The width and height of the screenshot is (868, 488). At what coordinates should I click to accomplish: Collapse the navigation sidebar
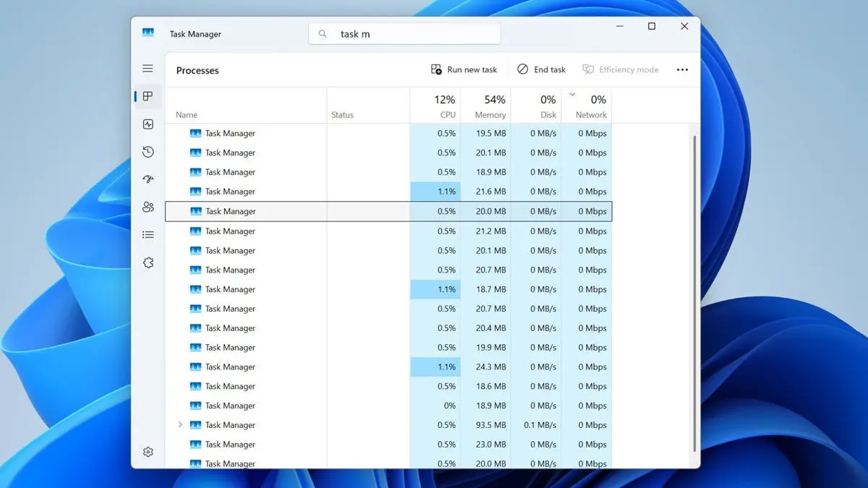tap(148, 68)
